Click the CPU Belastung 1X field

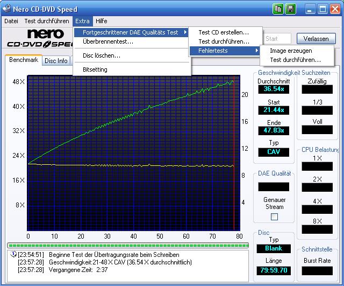click(317, 166)
